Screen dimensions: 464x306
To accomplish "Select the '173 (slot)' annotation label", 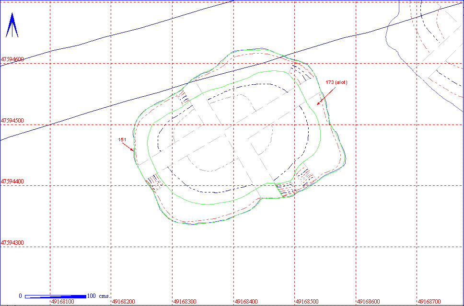I will (x=337, y=82).
